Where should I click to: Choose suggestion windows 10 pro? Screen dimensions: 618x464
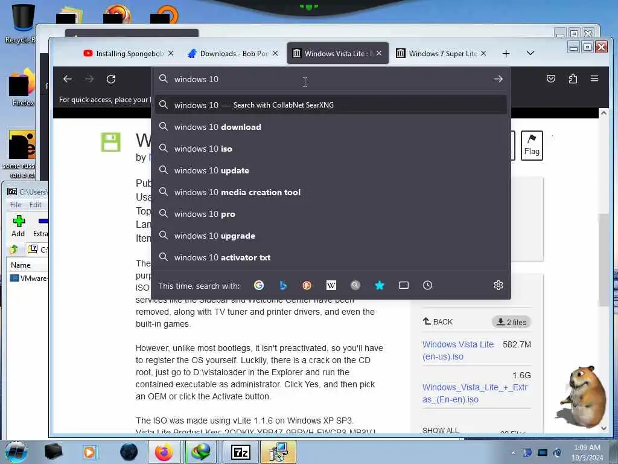tap(331, 214)
